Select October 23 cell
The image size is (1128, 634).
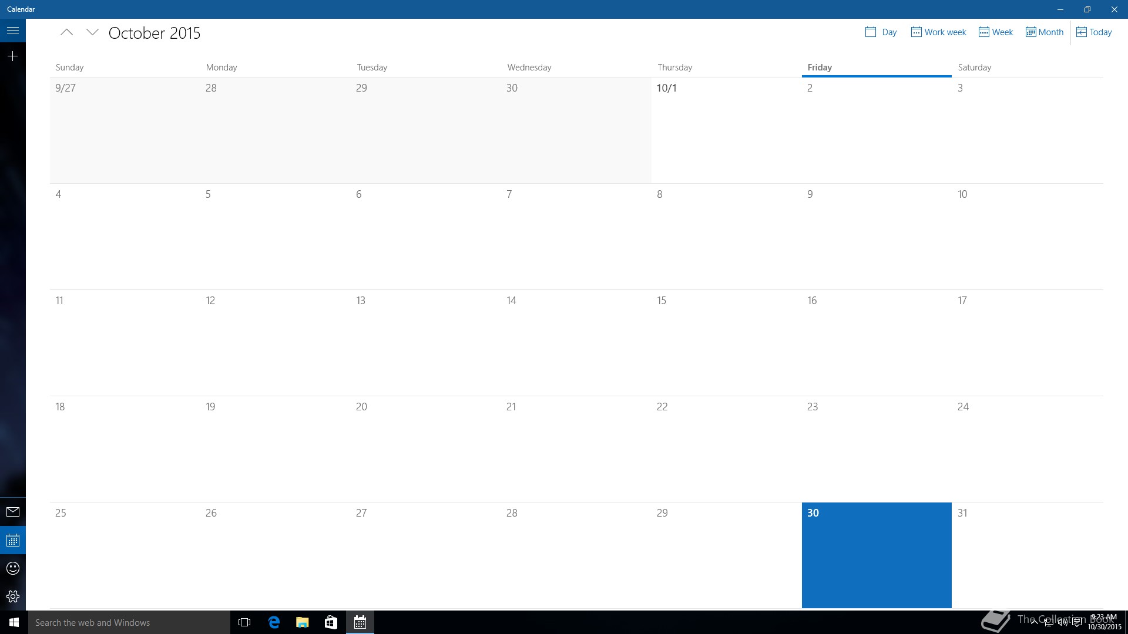877,449
